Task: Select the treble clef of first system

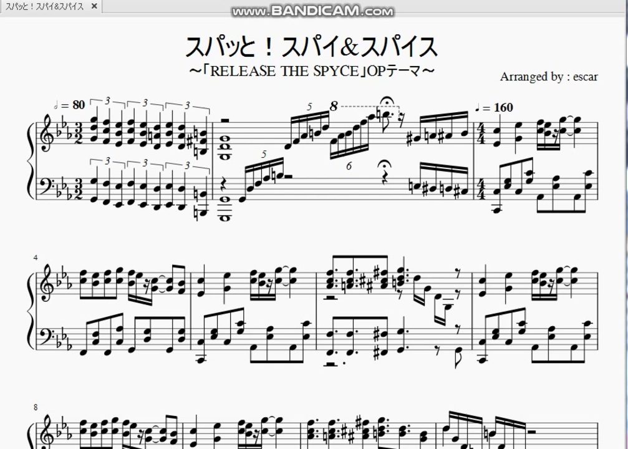Action: pyautogui.click(x=47, y=133)
